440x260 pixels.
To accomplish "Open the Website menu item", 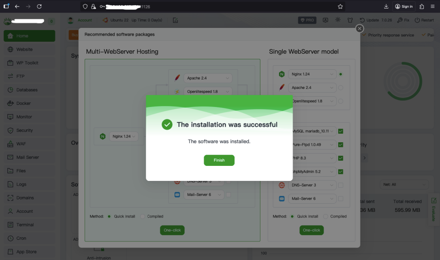I will 24,49.
